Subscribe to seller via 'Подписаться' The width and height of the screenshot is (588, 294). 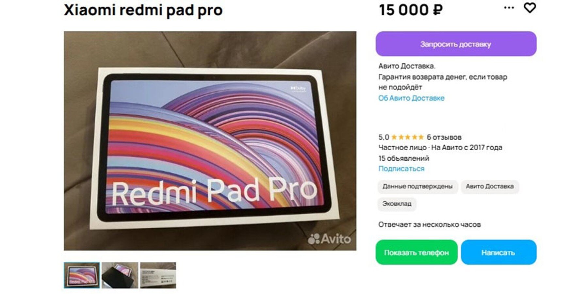click(401, 169)
